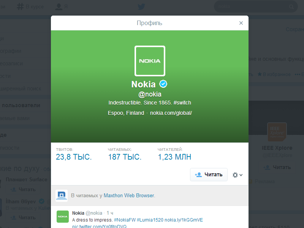Open the nokia.ly/1kGGmVE link
The image size is (304, 228).
[x=184, y=220]
